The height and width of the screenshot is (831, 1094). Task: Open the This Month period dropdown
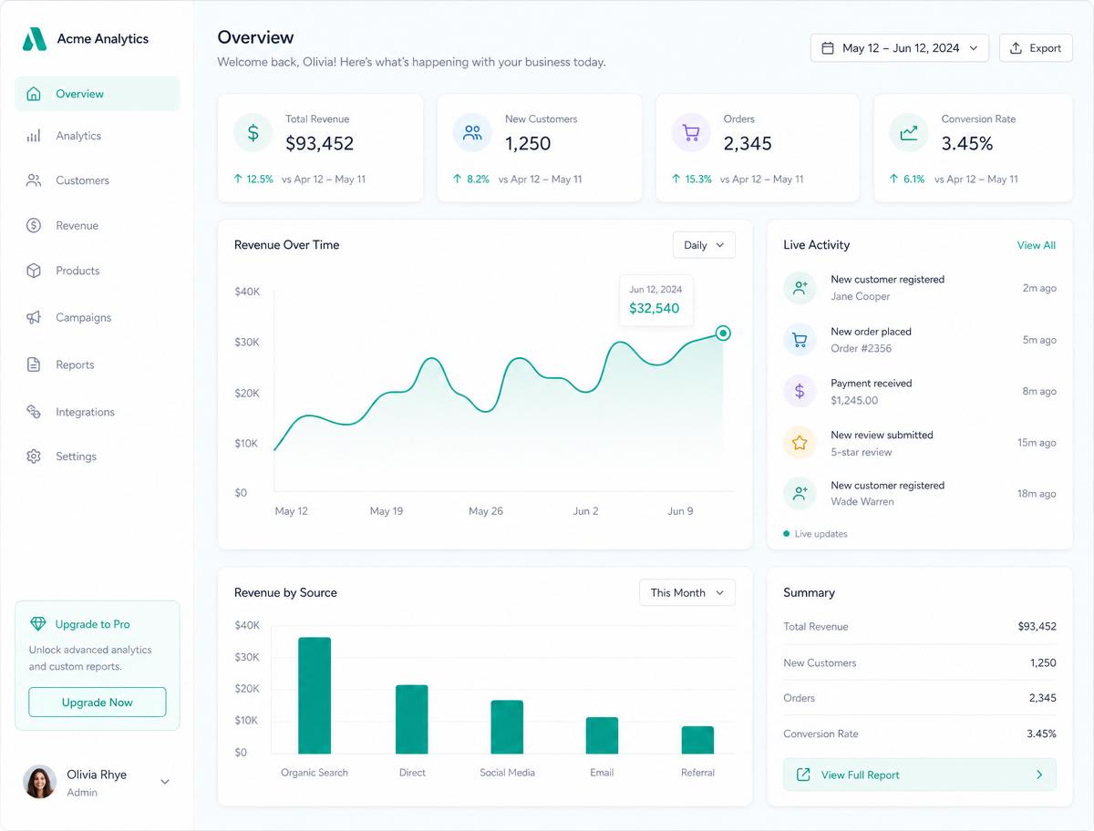687,592
